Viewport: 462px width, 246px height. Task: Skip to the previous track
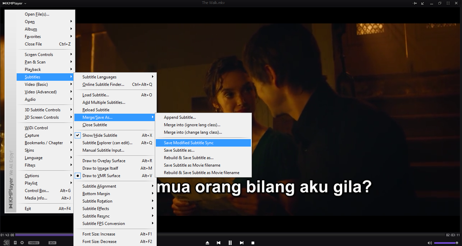(219, 243)
